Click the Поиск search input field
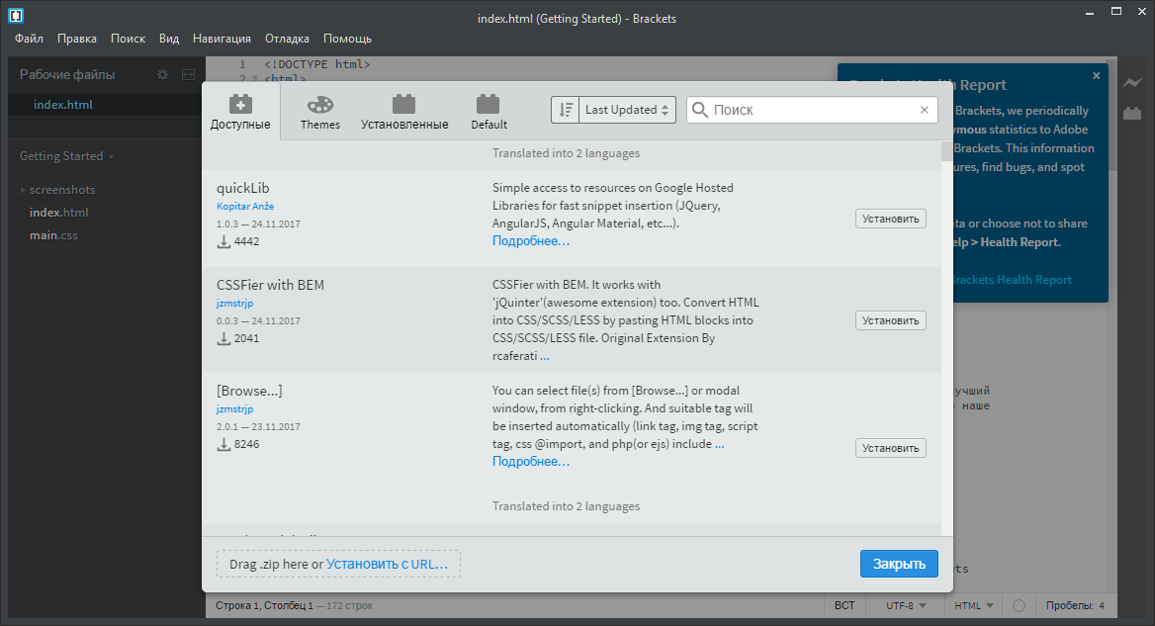 coord(811,110)
